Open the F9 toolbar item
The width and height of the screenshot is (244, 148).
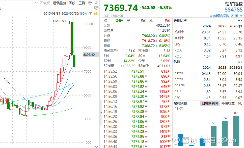click(36, 3)
